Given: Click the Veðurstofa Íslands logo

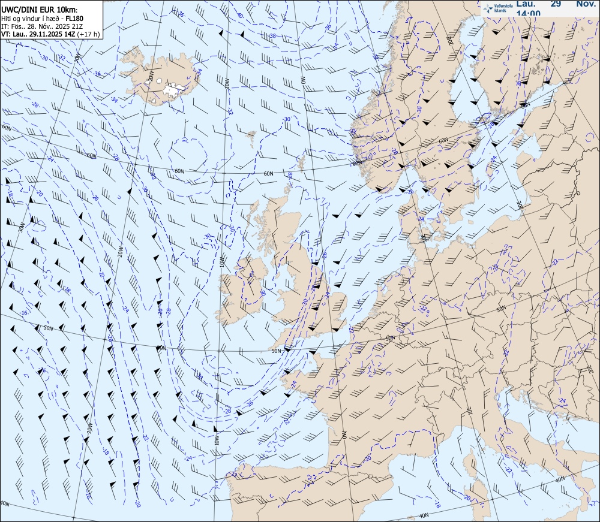Looking at the screenshot, I should click(497, 8).
